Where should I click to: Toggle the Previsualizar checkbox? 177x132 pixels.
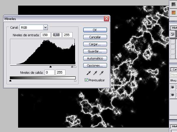click(x=86, y=80)
